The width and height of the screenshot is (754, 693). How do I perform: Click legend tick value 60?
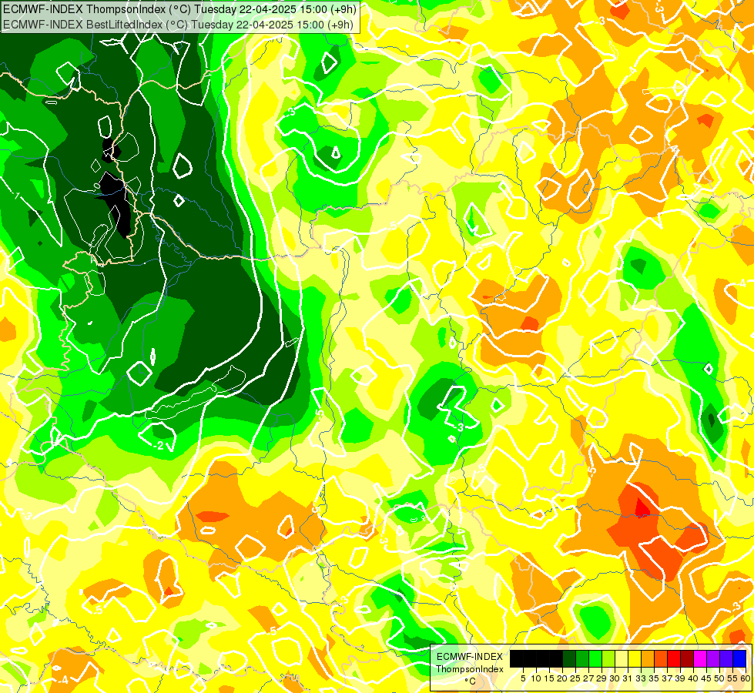coord(746,678)
